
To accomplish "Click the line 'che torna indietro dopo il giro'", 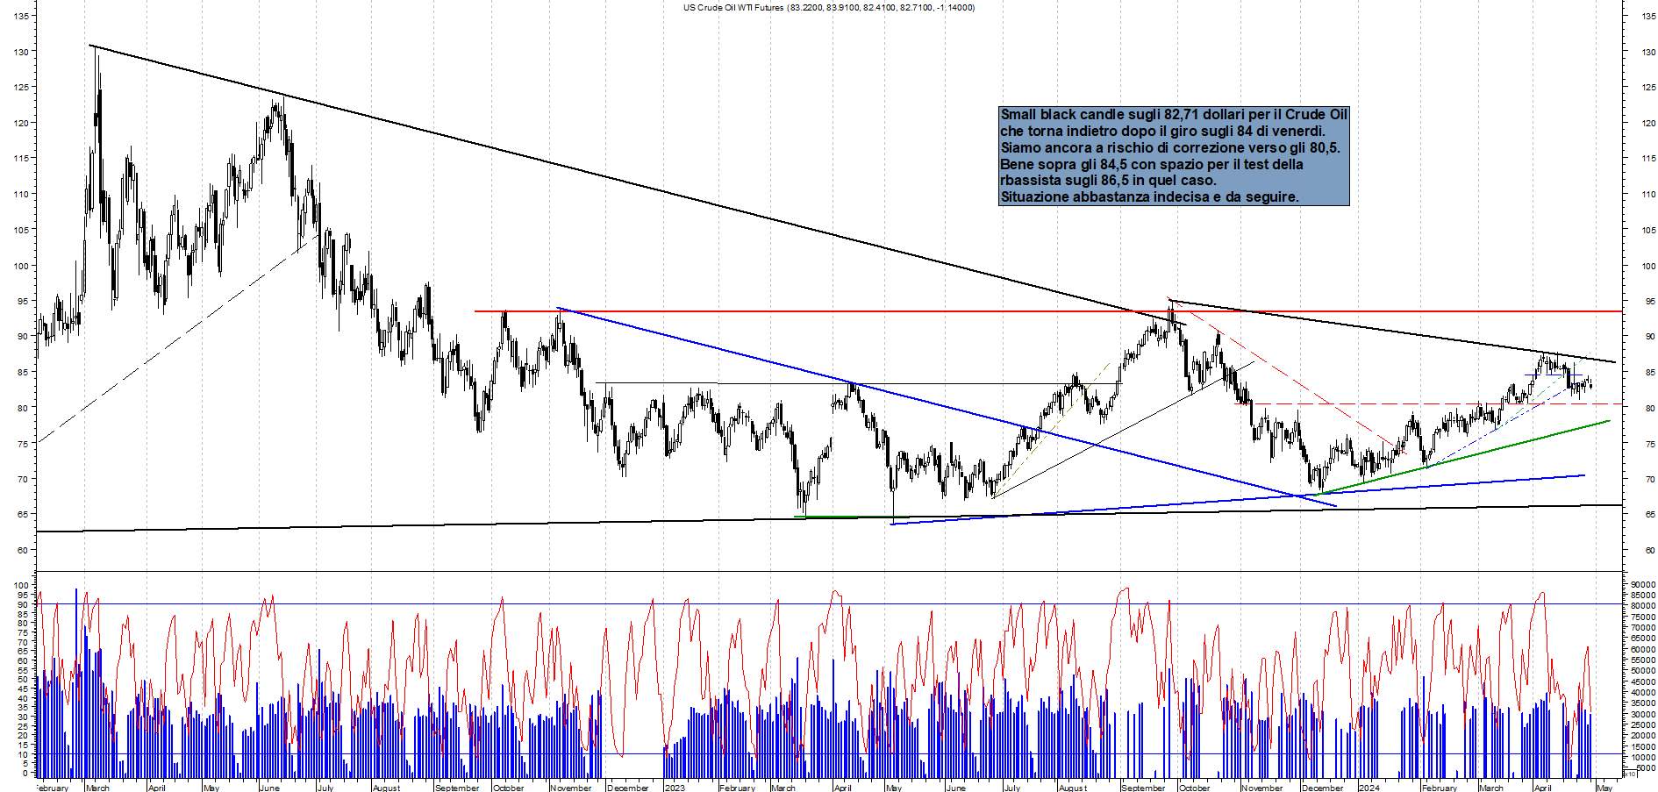I will [x=1162, y=132].
